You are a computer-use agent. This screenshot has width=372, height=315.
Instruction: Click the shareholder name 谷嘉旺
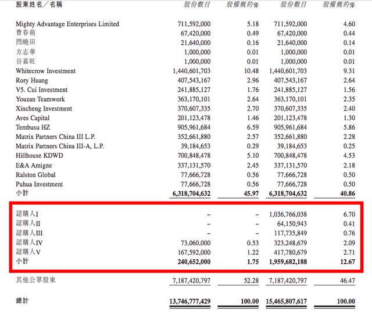(26, 61)
